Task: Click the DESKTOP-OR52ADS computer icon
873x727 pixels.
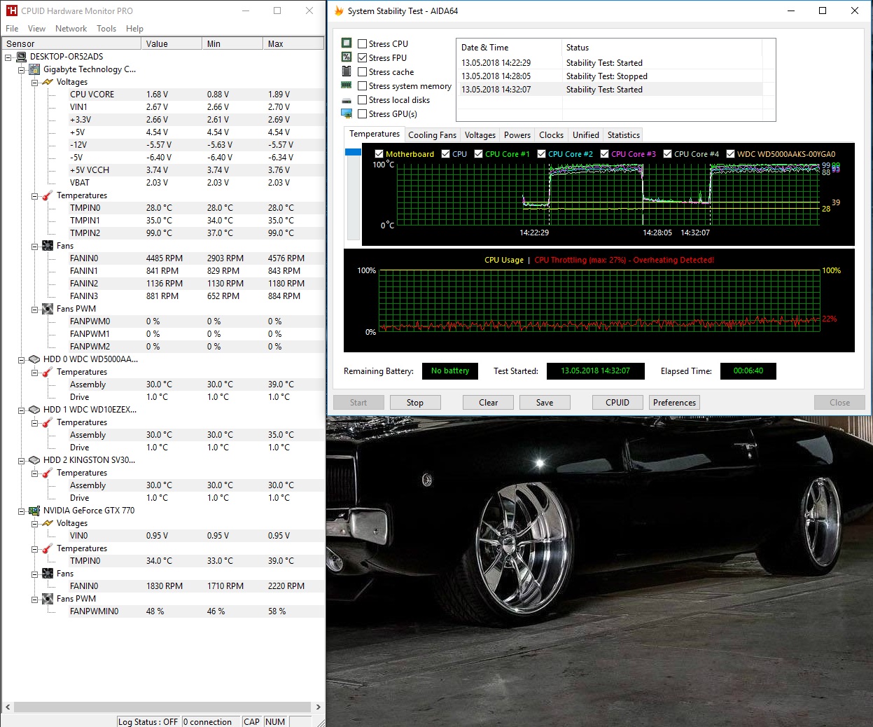Action: click(x=21, y=57)
